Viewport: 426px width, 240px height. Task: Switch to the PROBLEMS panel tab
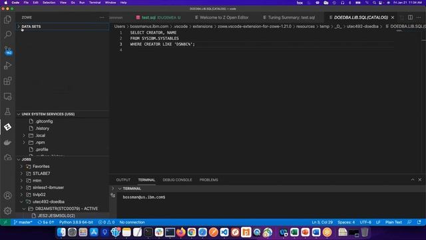click(x=208, y=180)
